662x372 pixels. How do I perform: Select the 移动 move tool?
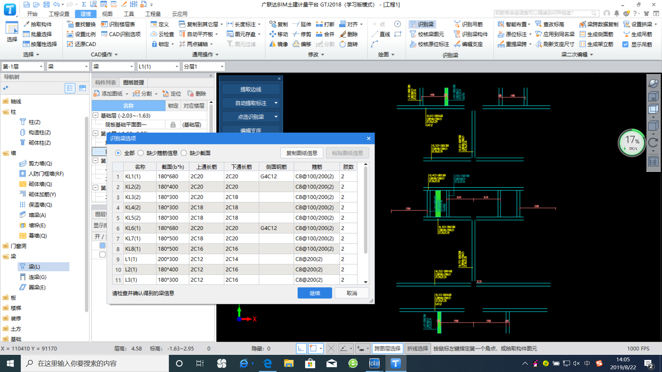(279, 34)
